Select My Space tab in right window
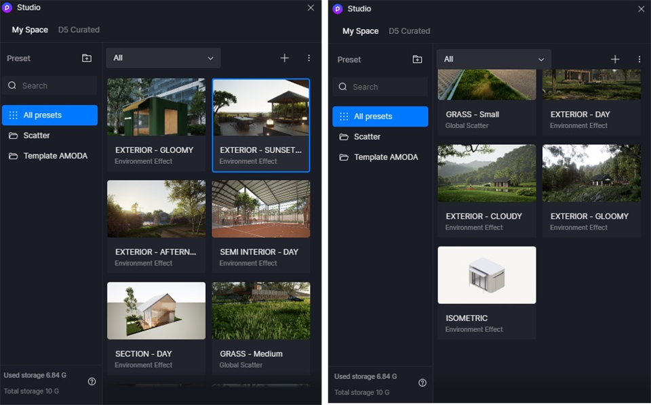651x405 pixels. [360, 31]
